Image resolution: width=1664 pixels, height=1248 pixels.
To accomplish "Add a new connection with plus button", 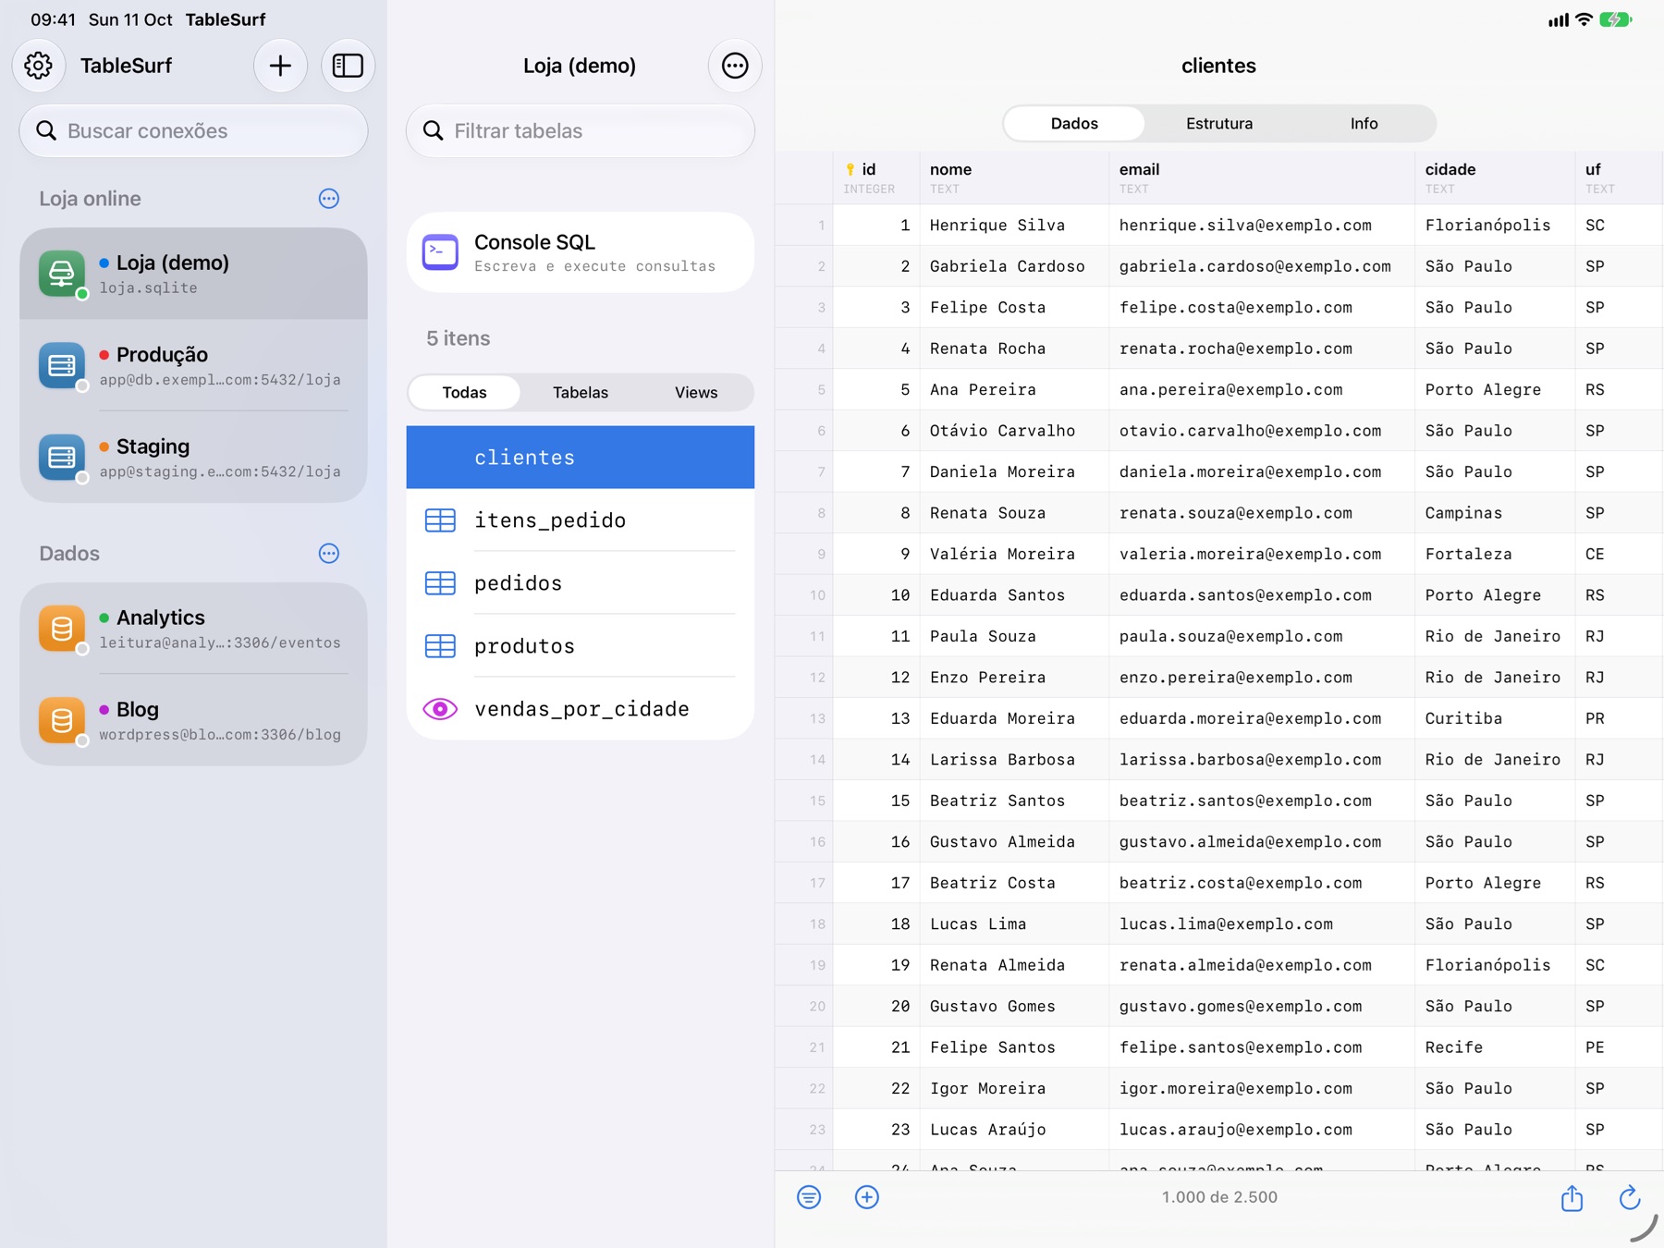I will [280, 66].
